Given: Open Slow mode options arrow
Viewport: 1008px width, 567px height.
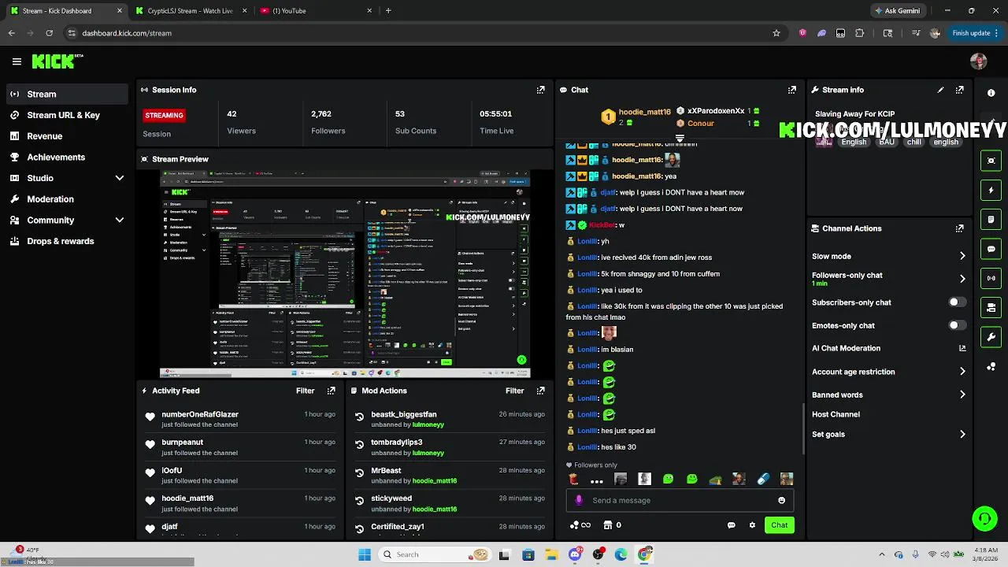Looking at the screenshot, I should (962, 256).
